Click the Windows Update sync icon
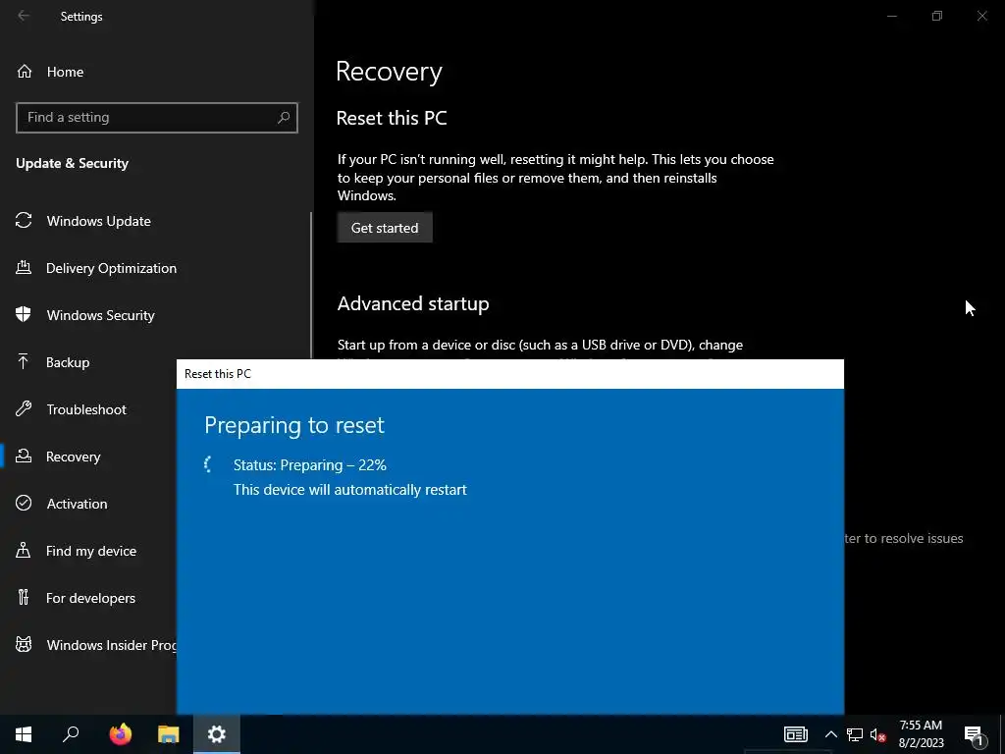Screen dimensions: 1005x754 (x=24, y=221)
